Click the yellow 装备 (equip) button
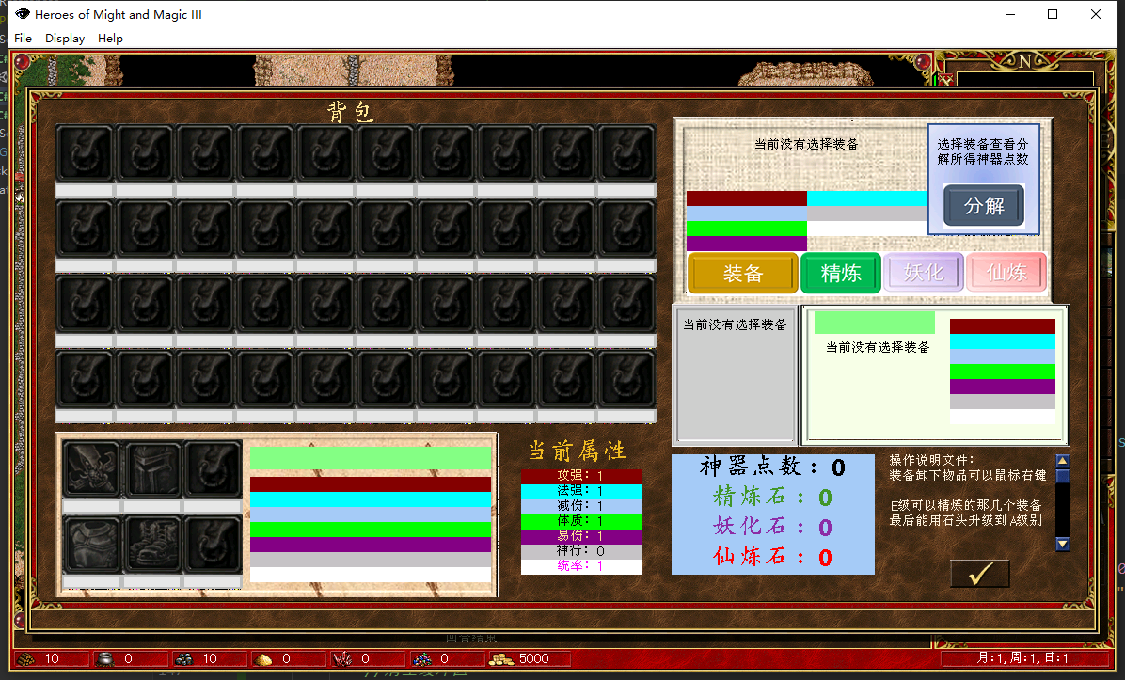 pyautogui.click(x=742, y=274)
